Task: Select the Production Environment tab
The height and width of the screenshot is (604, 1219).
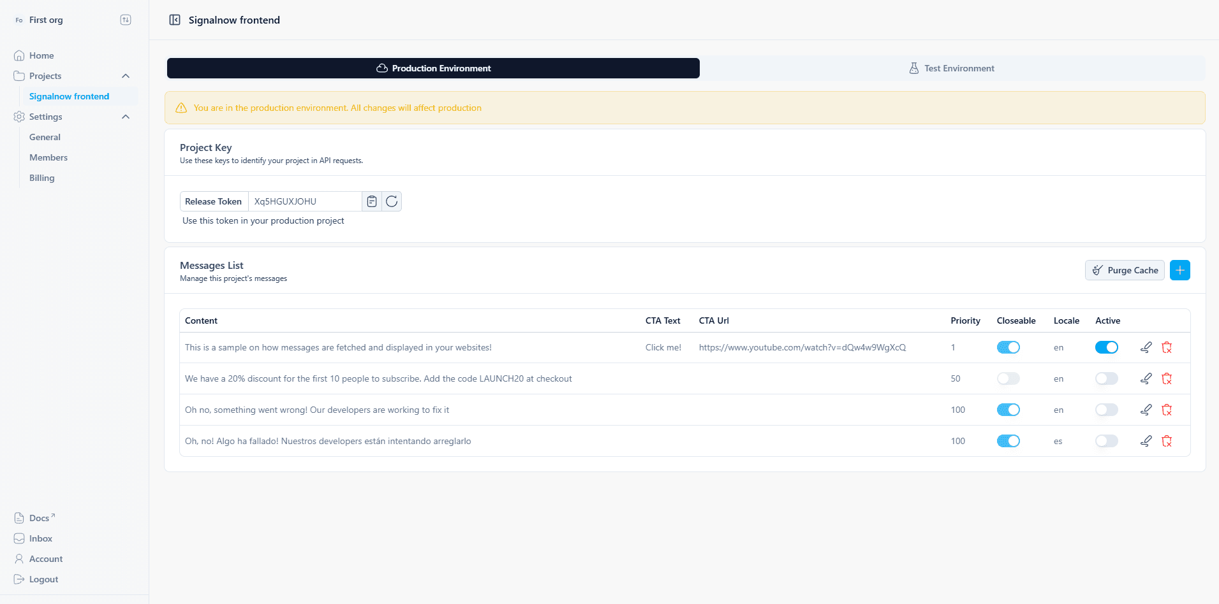Action: 433,68
